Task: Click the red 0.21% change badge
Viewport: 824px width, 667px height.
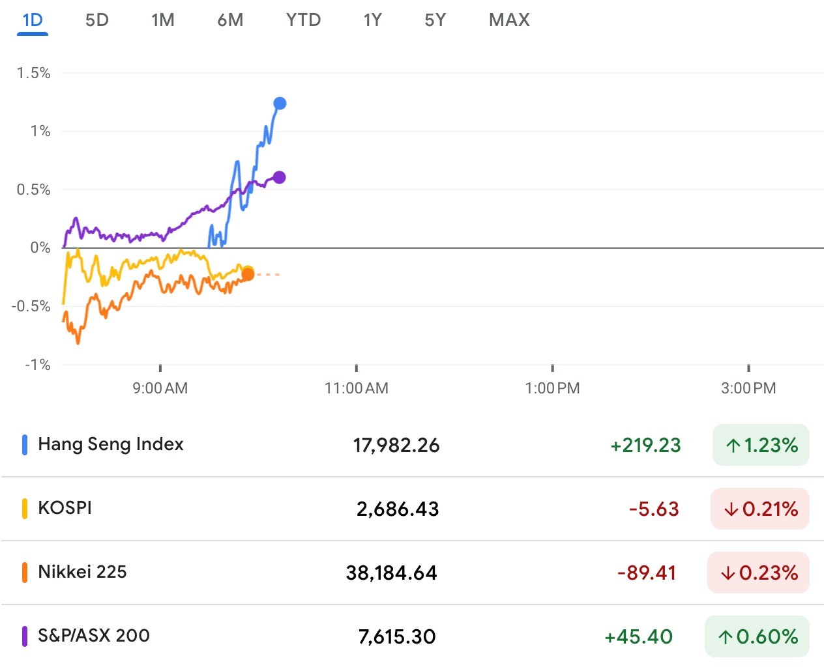Action: pyautogui.click(x=760, y=509)
